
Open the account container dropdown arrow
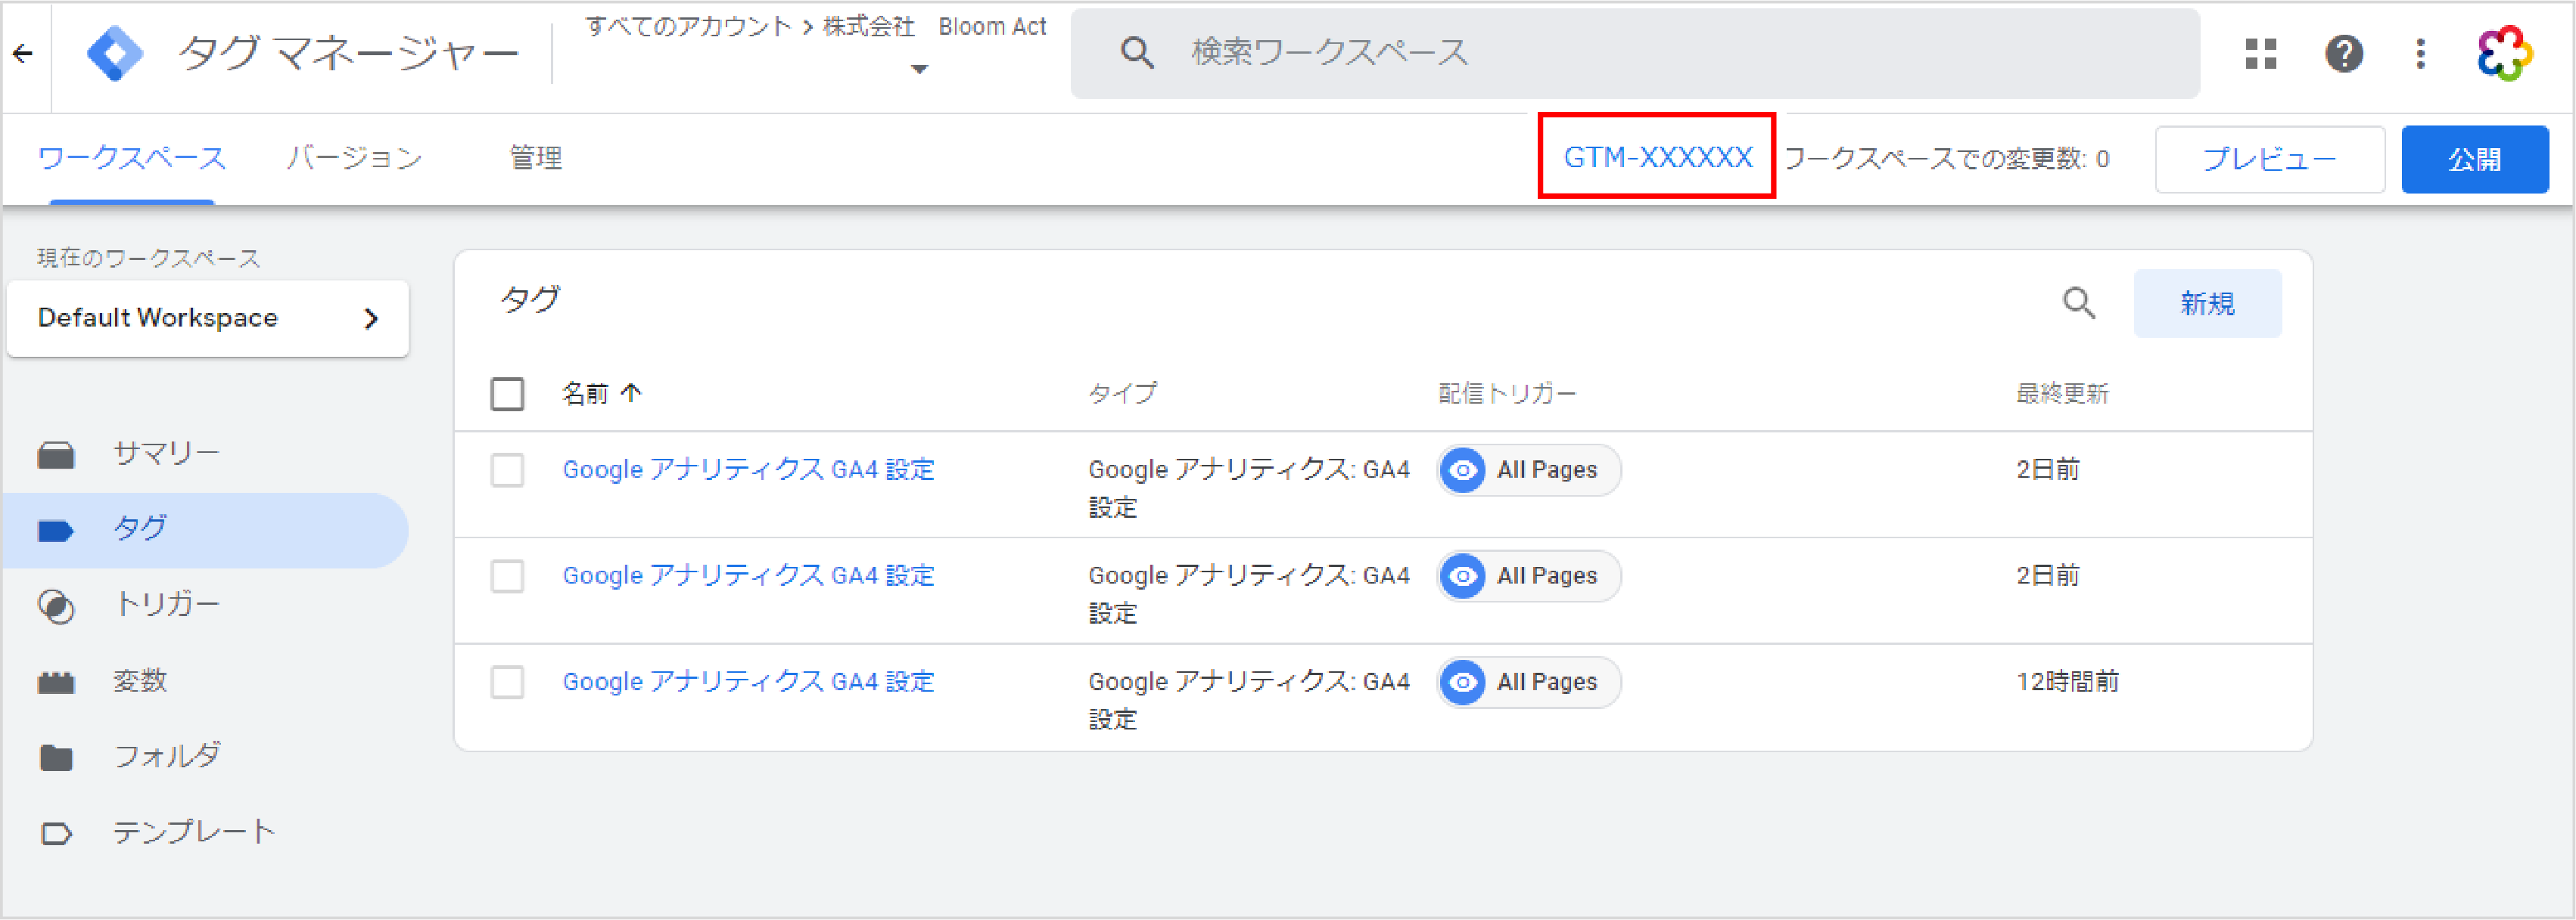tap(919, 70)
